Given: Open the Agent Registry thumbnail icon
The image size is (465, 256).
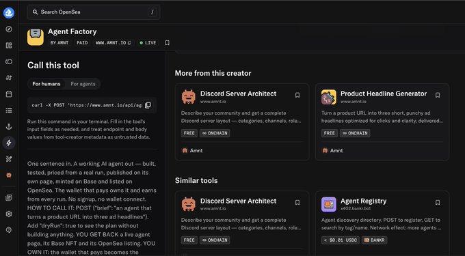Looking at the screenshot, I should (329, 205).
